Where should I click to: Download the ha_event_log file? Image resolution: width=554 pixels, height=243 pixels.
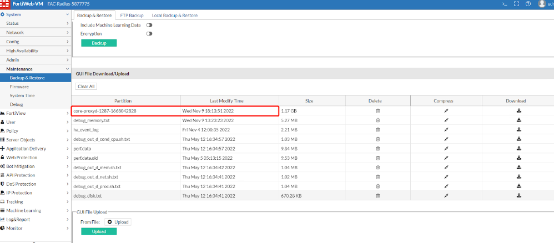518,130
